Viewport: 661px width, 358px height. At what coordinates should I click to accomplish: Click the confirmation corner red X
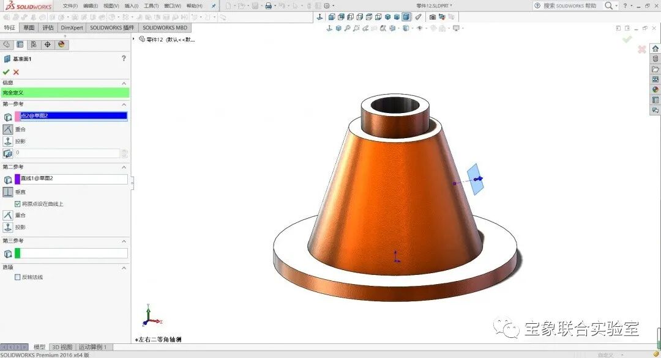(x=641, y=49)
